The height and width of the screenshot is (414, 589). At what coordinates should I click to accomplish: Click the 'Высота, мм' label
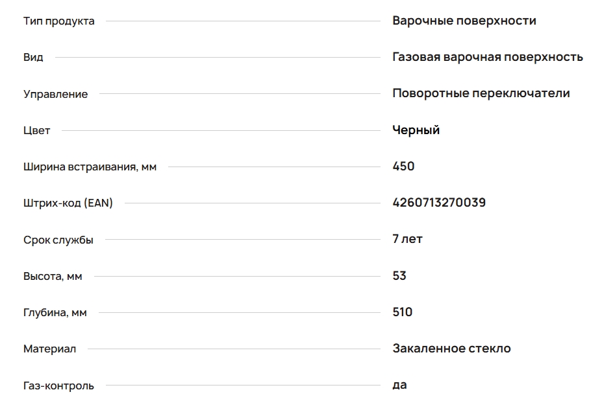[53, 277]
